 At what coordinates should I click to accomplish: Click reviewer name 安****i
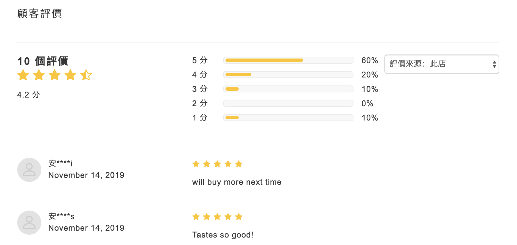tap(60, 163)
